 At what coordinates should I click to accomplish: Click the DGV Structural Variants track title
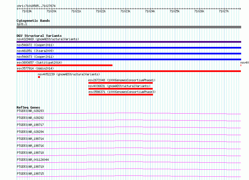(x=39, y=36)
